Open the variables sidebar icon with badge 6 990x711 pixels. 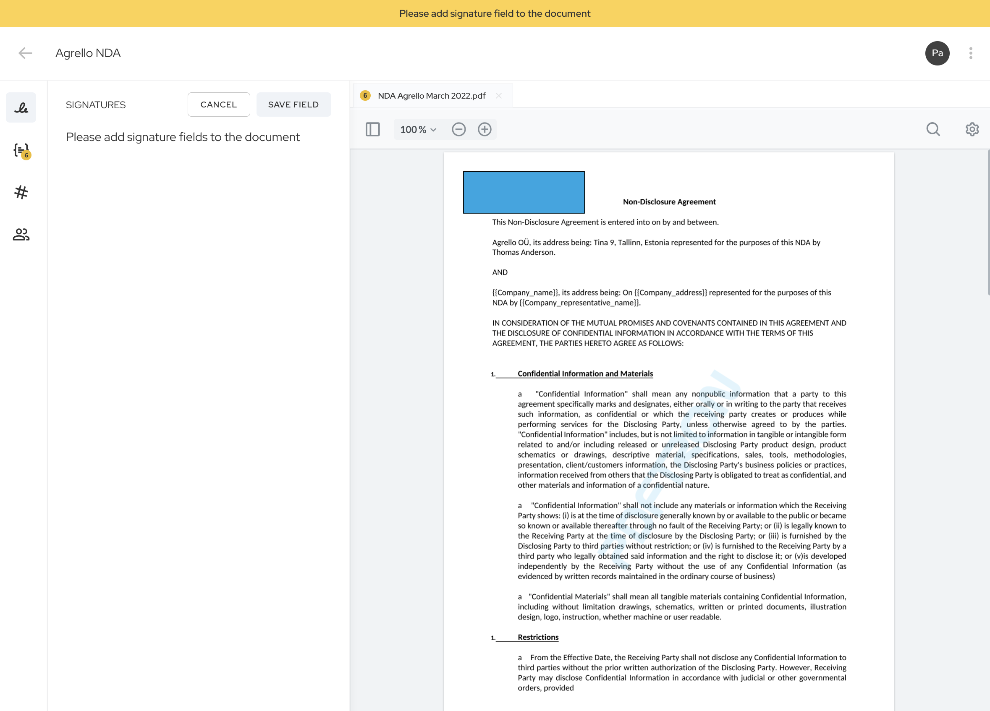click(x=21, y=151)
